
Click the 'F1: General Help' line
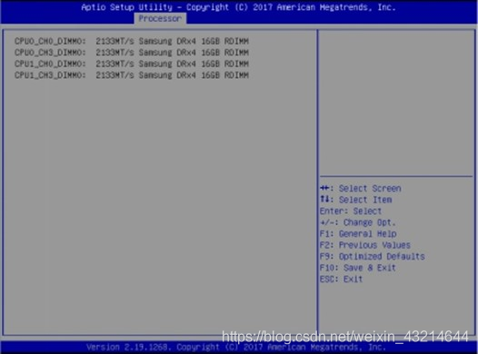358,234
